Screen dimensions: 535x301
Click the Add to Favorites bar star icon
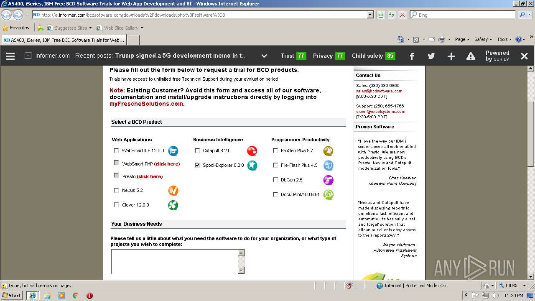(x=40, y=28)
